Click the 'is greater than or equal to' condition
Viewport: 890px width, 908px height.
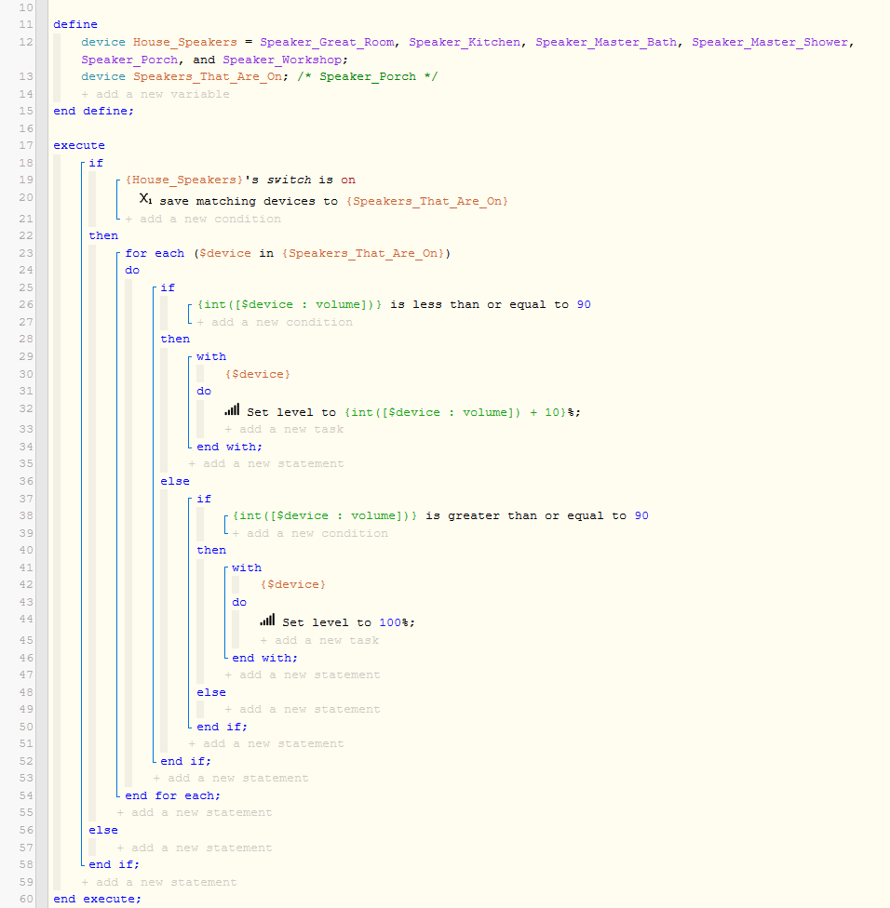tap(440, 516)
